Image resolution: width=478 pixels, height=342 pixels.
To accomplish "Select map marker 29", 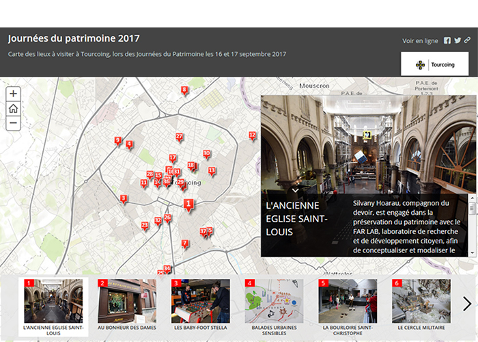I will [x=180, y=183].
